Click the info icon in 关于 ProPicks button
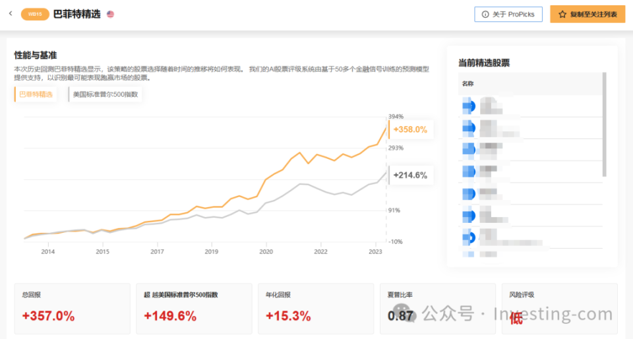The image size is (633, 339). point(485,14)
